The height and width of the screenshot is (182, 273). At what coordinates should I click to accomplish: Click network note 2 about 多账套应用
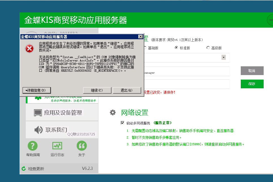[x=154, y=137]
